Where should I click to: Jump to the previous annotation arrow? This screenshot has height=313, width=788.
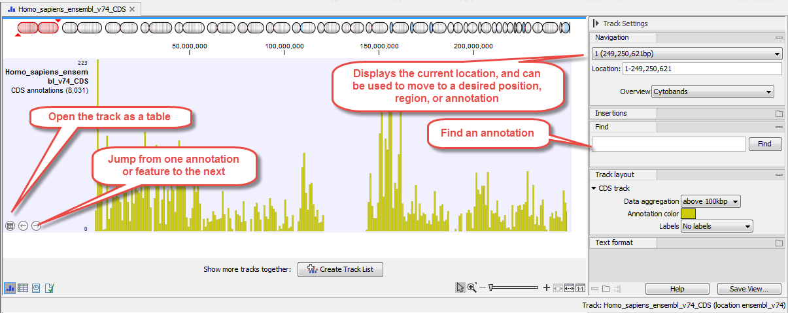23,225
